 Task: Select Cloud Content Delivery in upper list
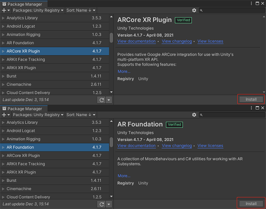(54, 92)
